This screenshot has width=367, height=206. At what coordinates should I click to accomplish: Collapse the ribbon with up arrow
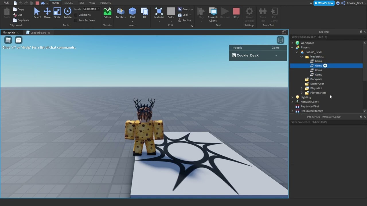click(311, 3)
